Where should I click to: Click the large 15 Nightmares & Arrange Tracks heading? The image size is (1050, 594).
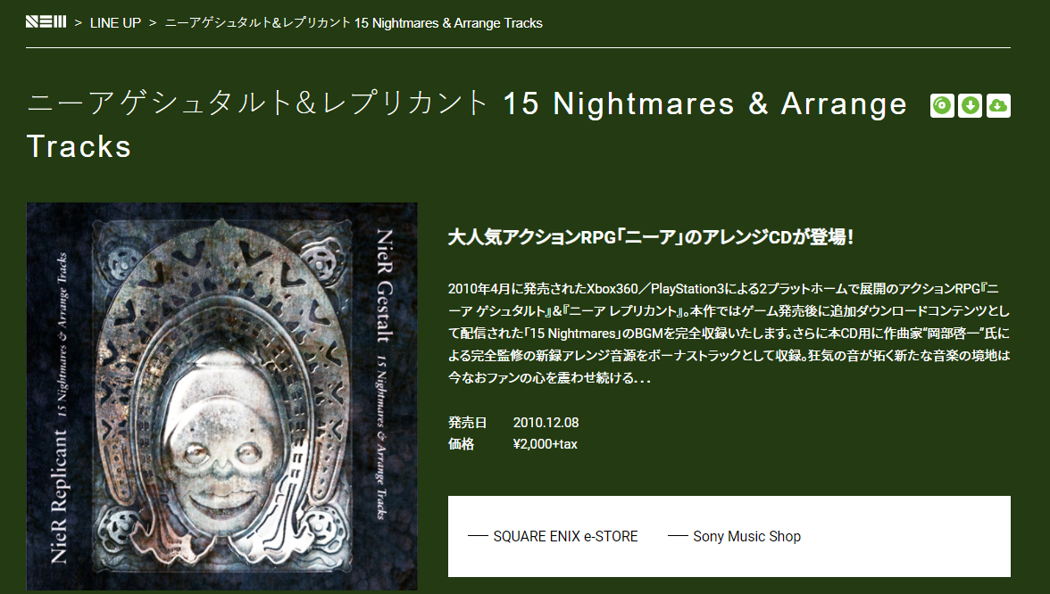(467, 125)
